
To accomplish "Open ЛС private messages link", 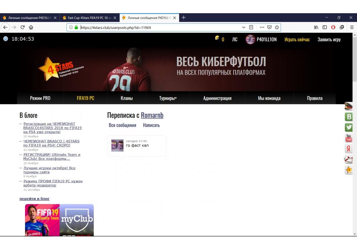I will (x=235, y=39).
